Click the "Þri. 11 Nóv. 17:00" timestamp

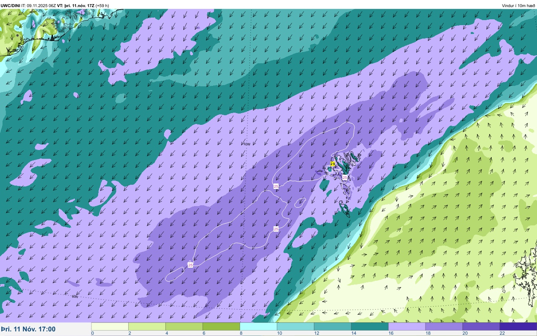(28, 329)
